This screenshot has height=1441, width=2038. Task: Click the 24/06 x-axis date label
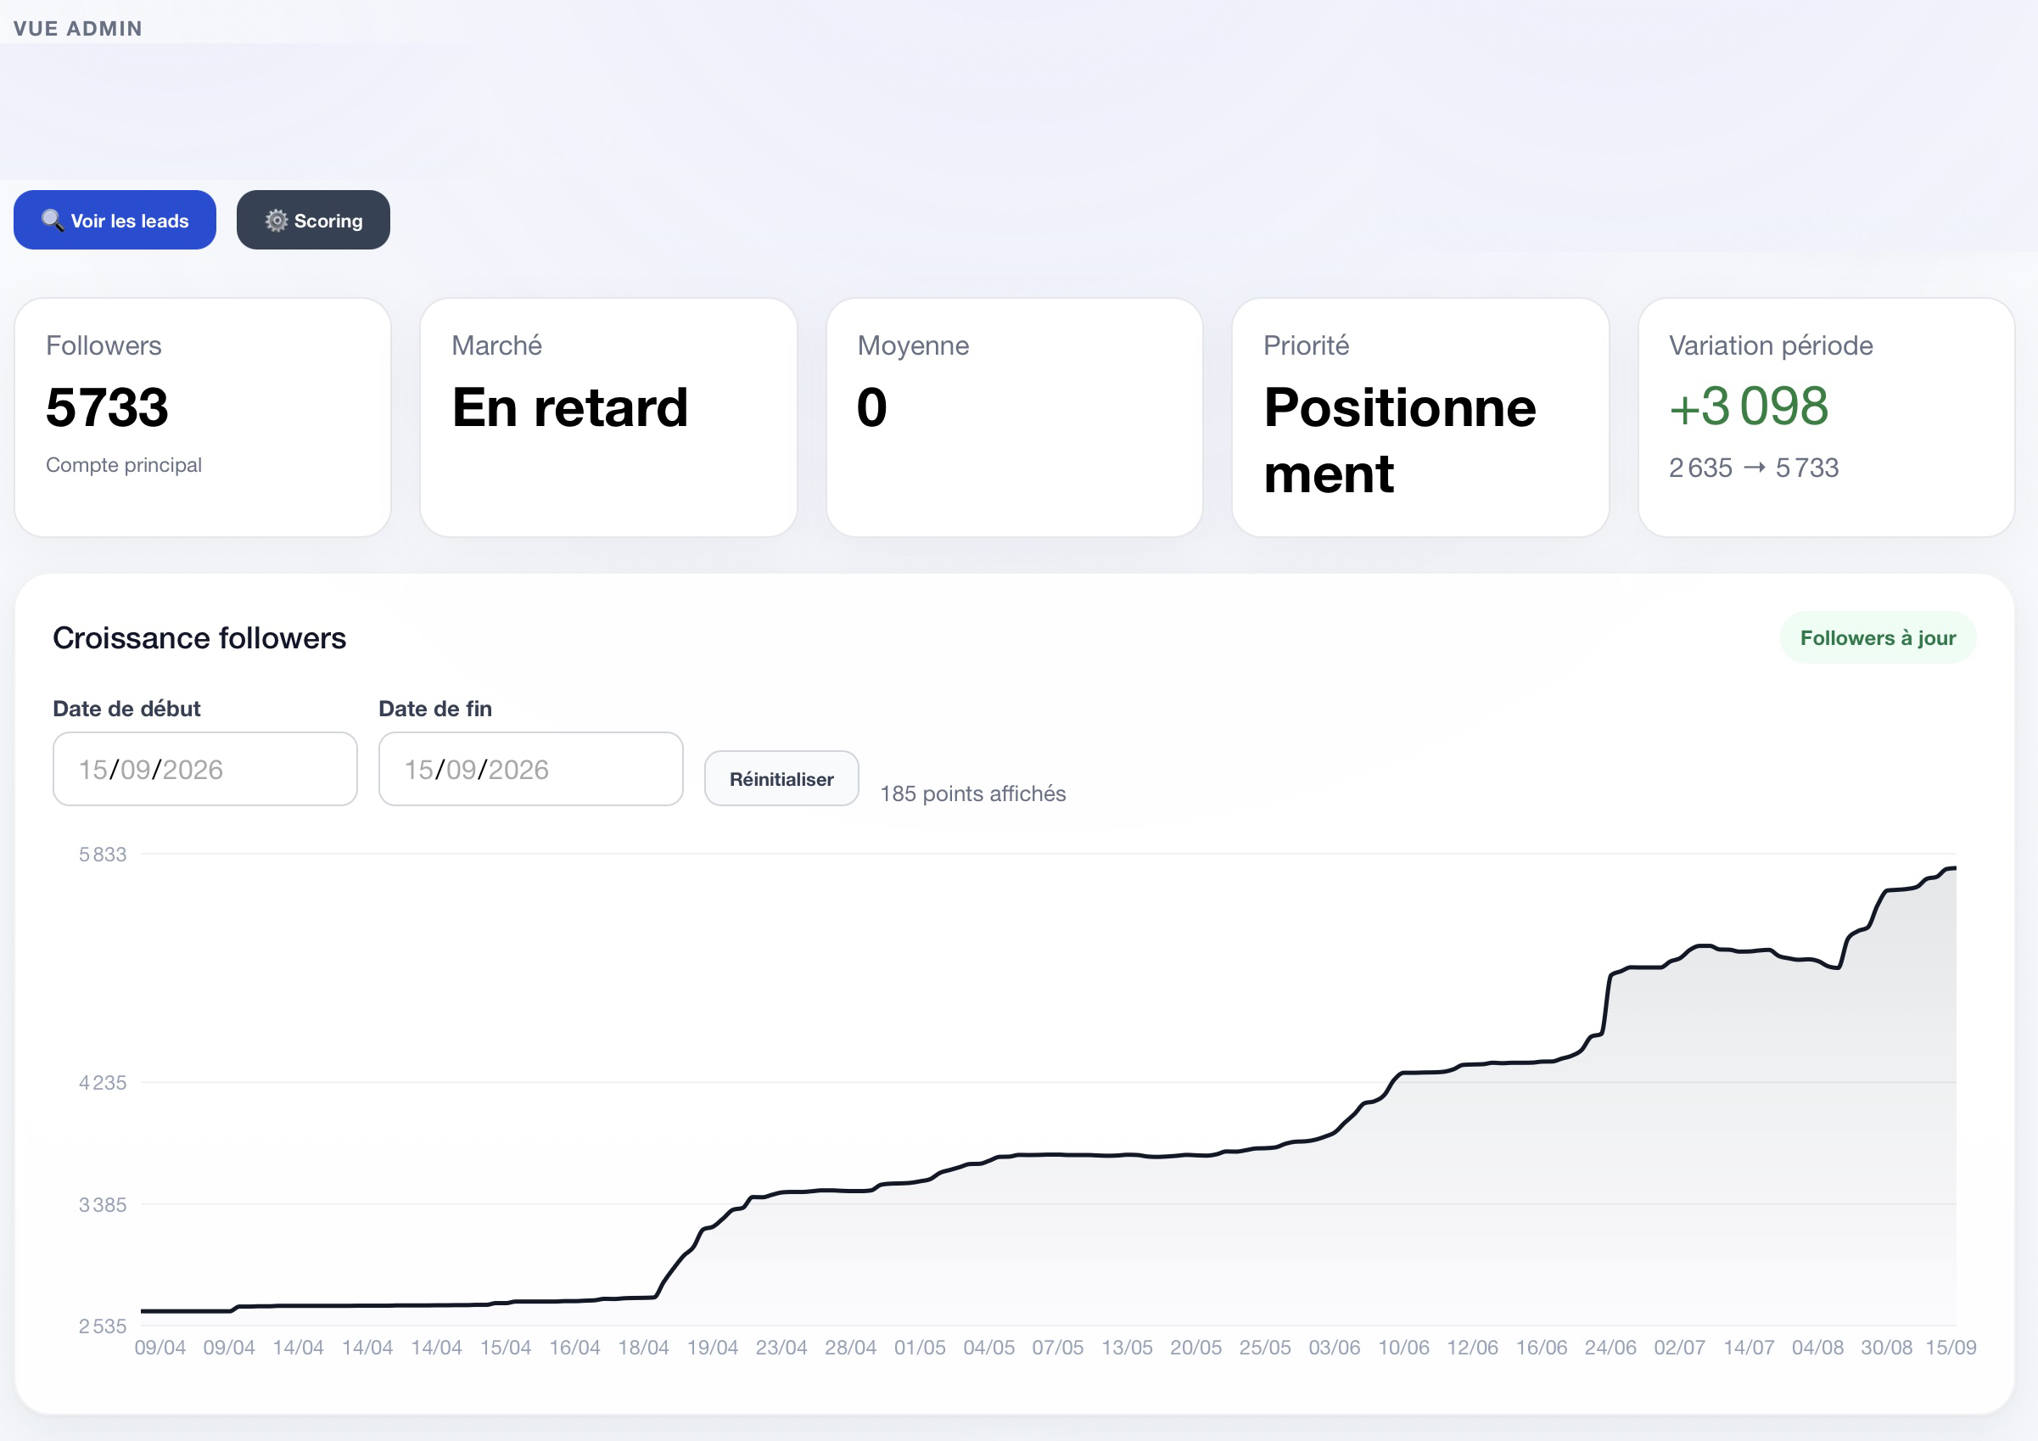1610,1348
